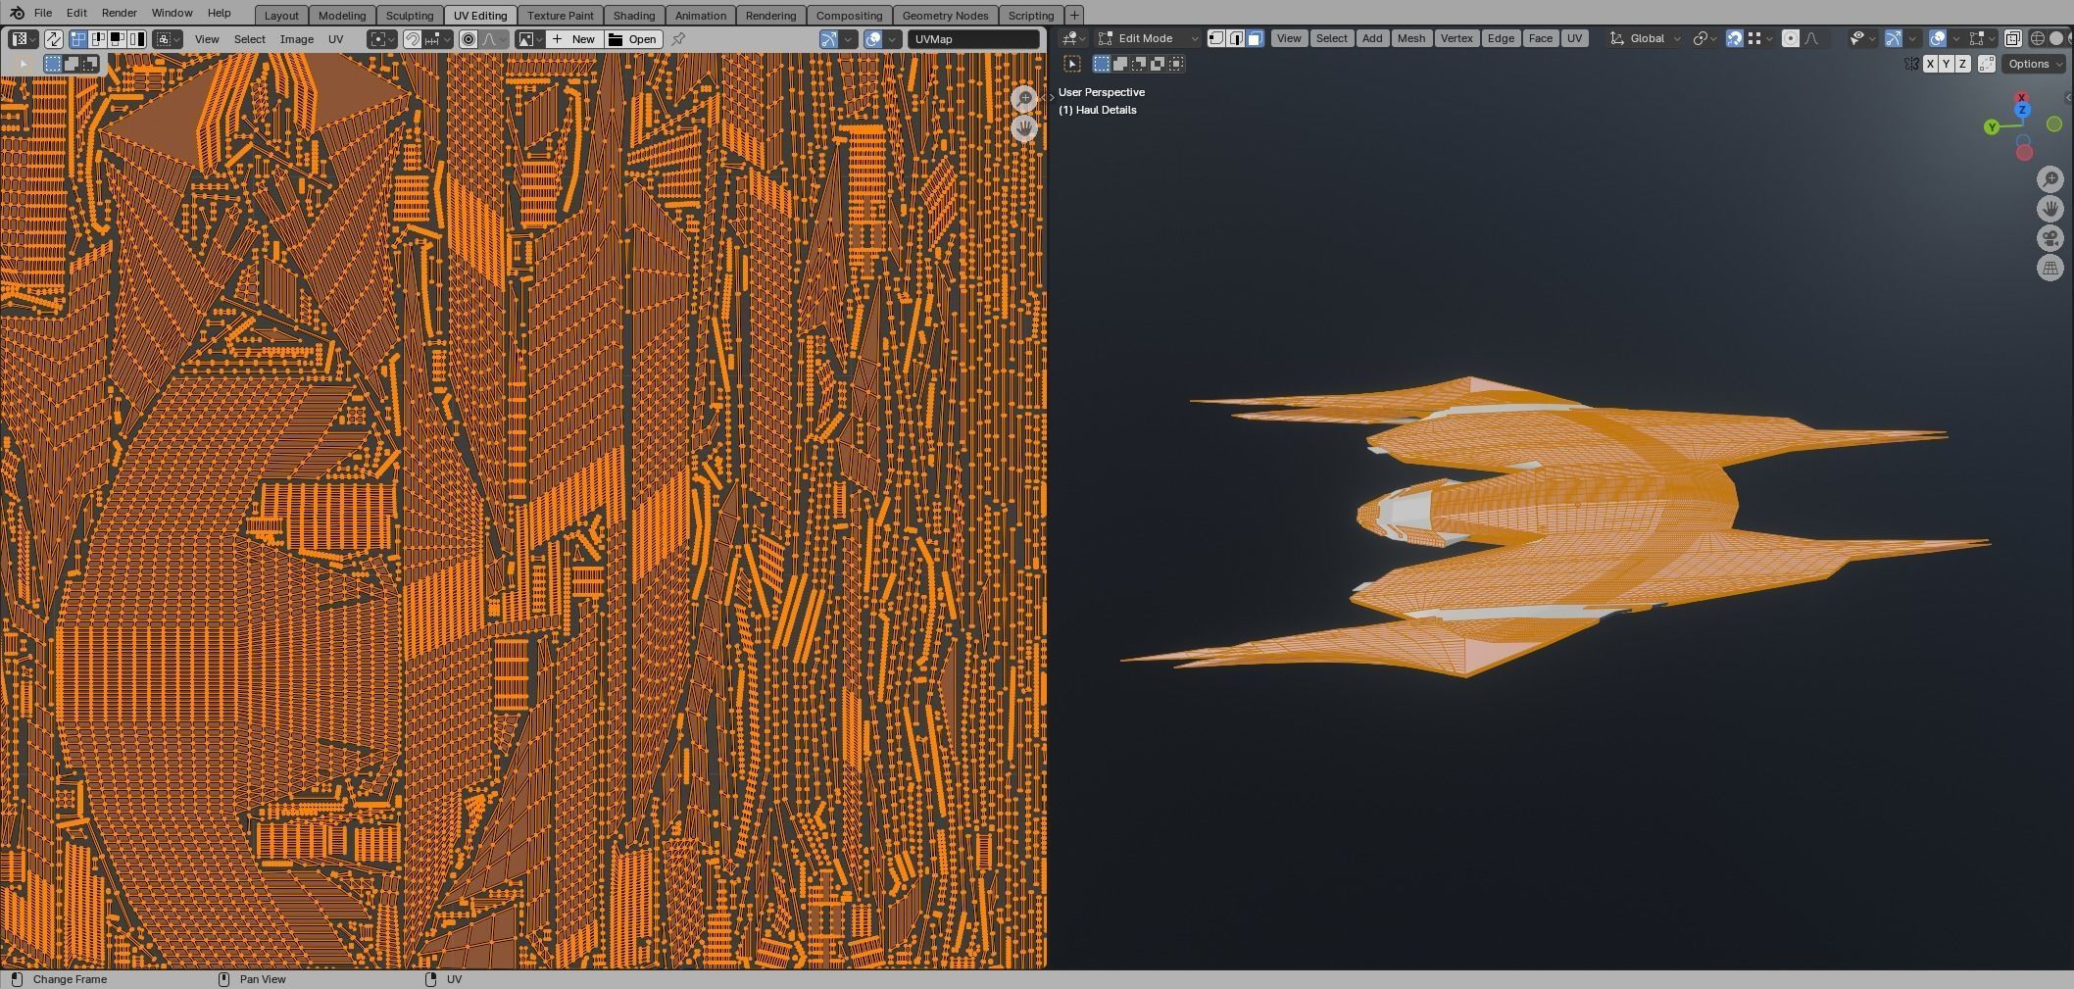
Task: Click the Y axis on navigation gizmo
Action: click(1992, 127)
